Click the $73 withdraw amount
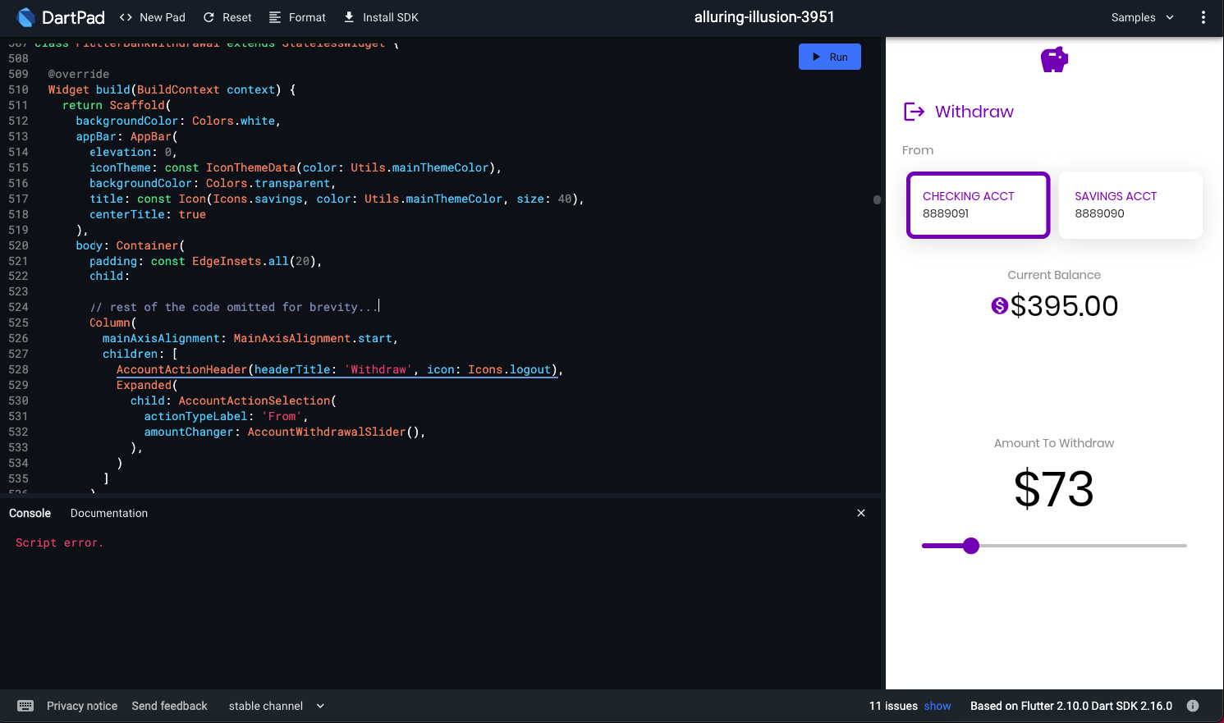 coord(1054,489)
